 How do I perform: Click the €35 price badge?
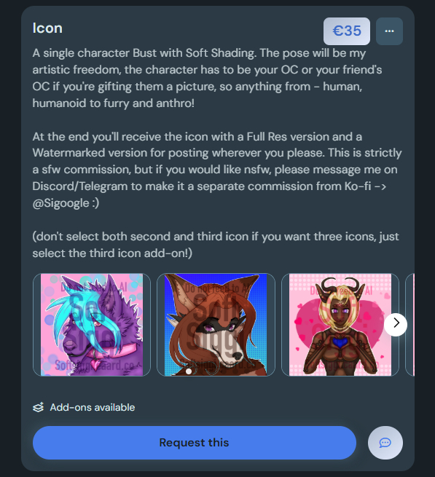click(347, 31)
